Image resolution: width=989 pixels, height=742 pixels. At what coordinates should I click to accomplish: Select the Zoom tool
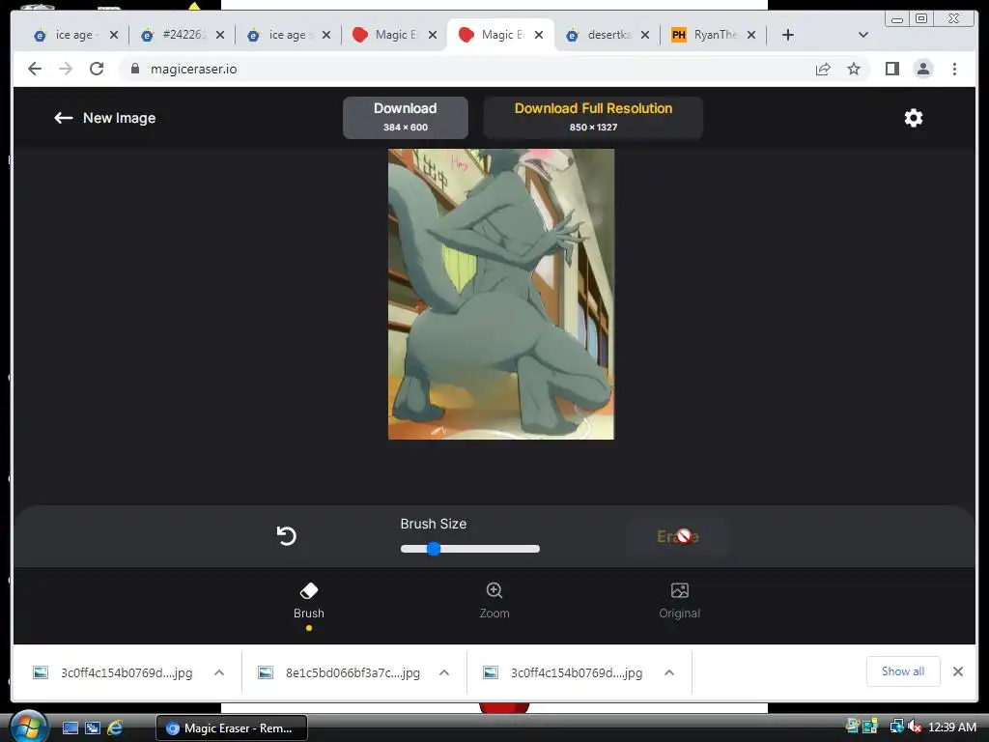click(494, 601)
